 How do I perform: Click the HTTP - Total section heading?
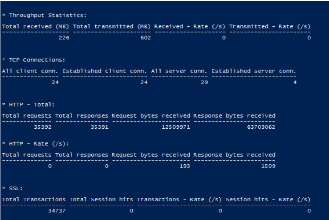coord(32,105)
